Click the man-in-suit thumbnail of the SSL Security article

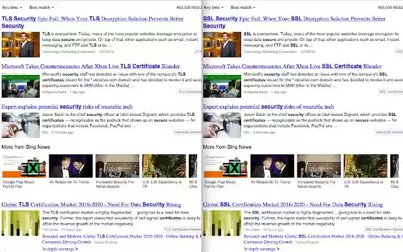[x=222, y=45]
